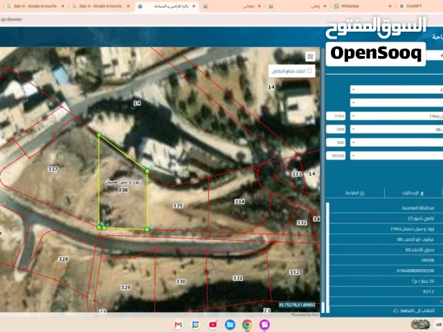The height and width of the screenshot is (332, 443).
Task: Click the ChatGPT tab favicon
Action: (401, 6)
